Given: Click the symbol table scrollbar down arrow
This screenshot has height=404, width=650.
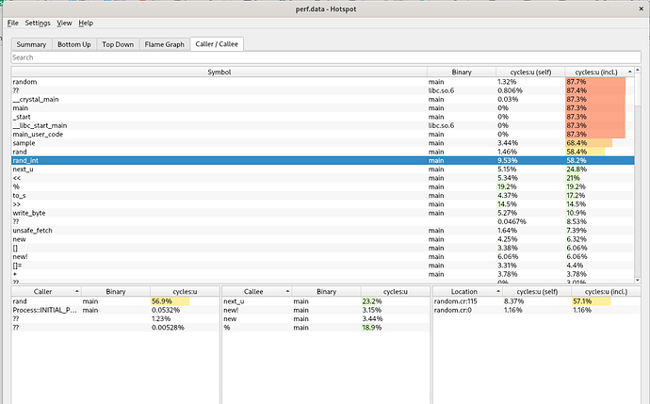Looking at the screenshot, I should (638, 280).
